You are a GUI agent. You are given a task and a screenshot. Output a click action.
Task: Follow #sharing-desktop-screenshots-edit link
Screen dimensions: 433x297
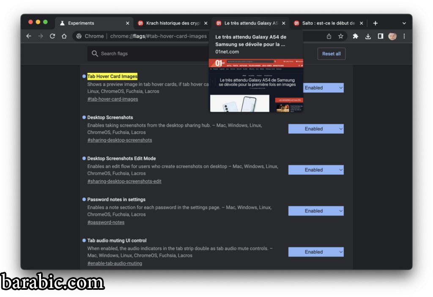click(x=124, y=181)
